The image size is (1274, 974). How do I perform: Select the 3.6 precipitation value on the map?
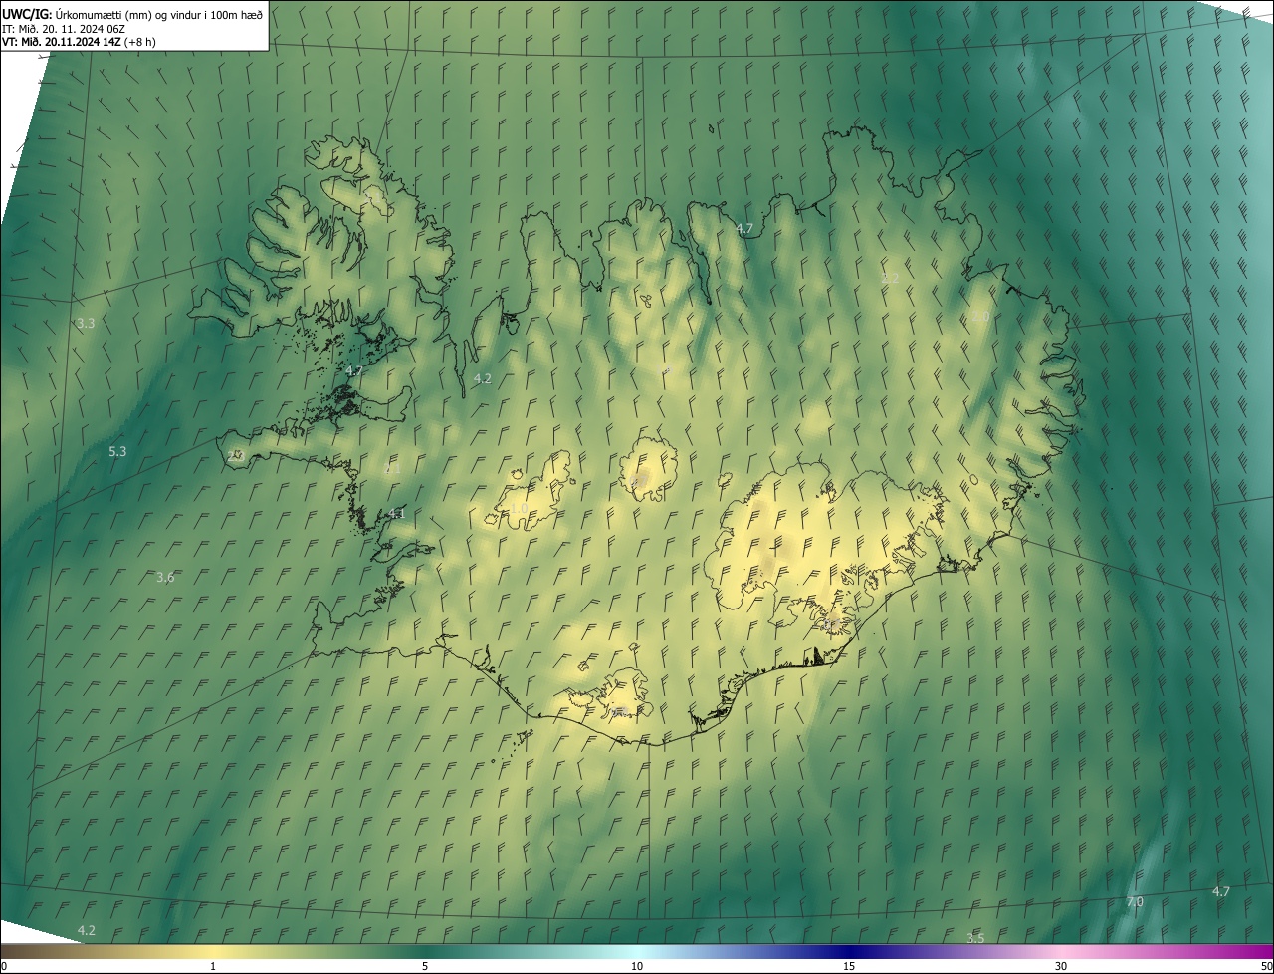[x=165, y=577]
